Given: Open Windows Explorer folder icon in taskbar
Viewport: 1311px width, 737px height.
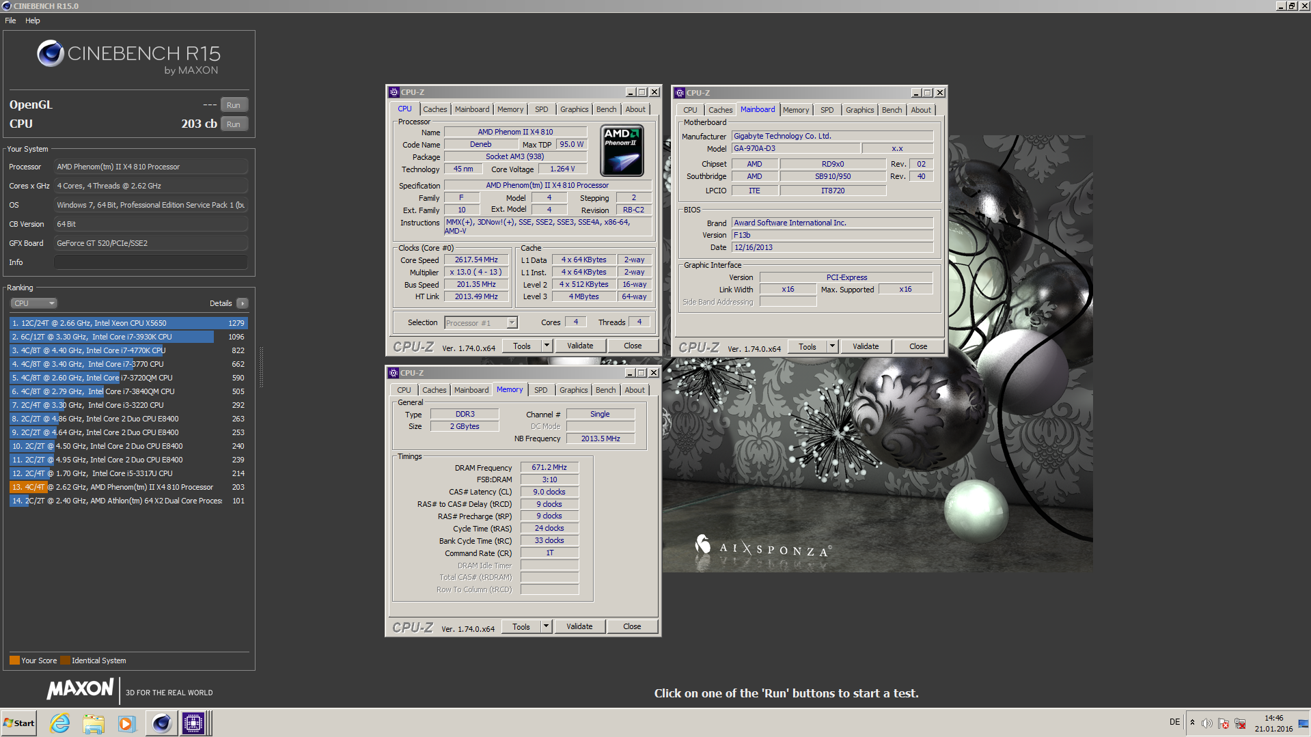Looking at the screenshot, I should pos(94,723).
